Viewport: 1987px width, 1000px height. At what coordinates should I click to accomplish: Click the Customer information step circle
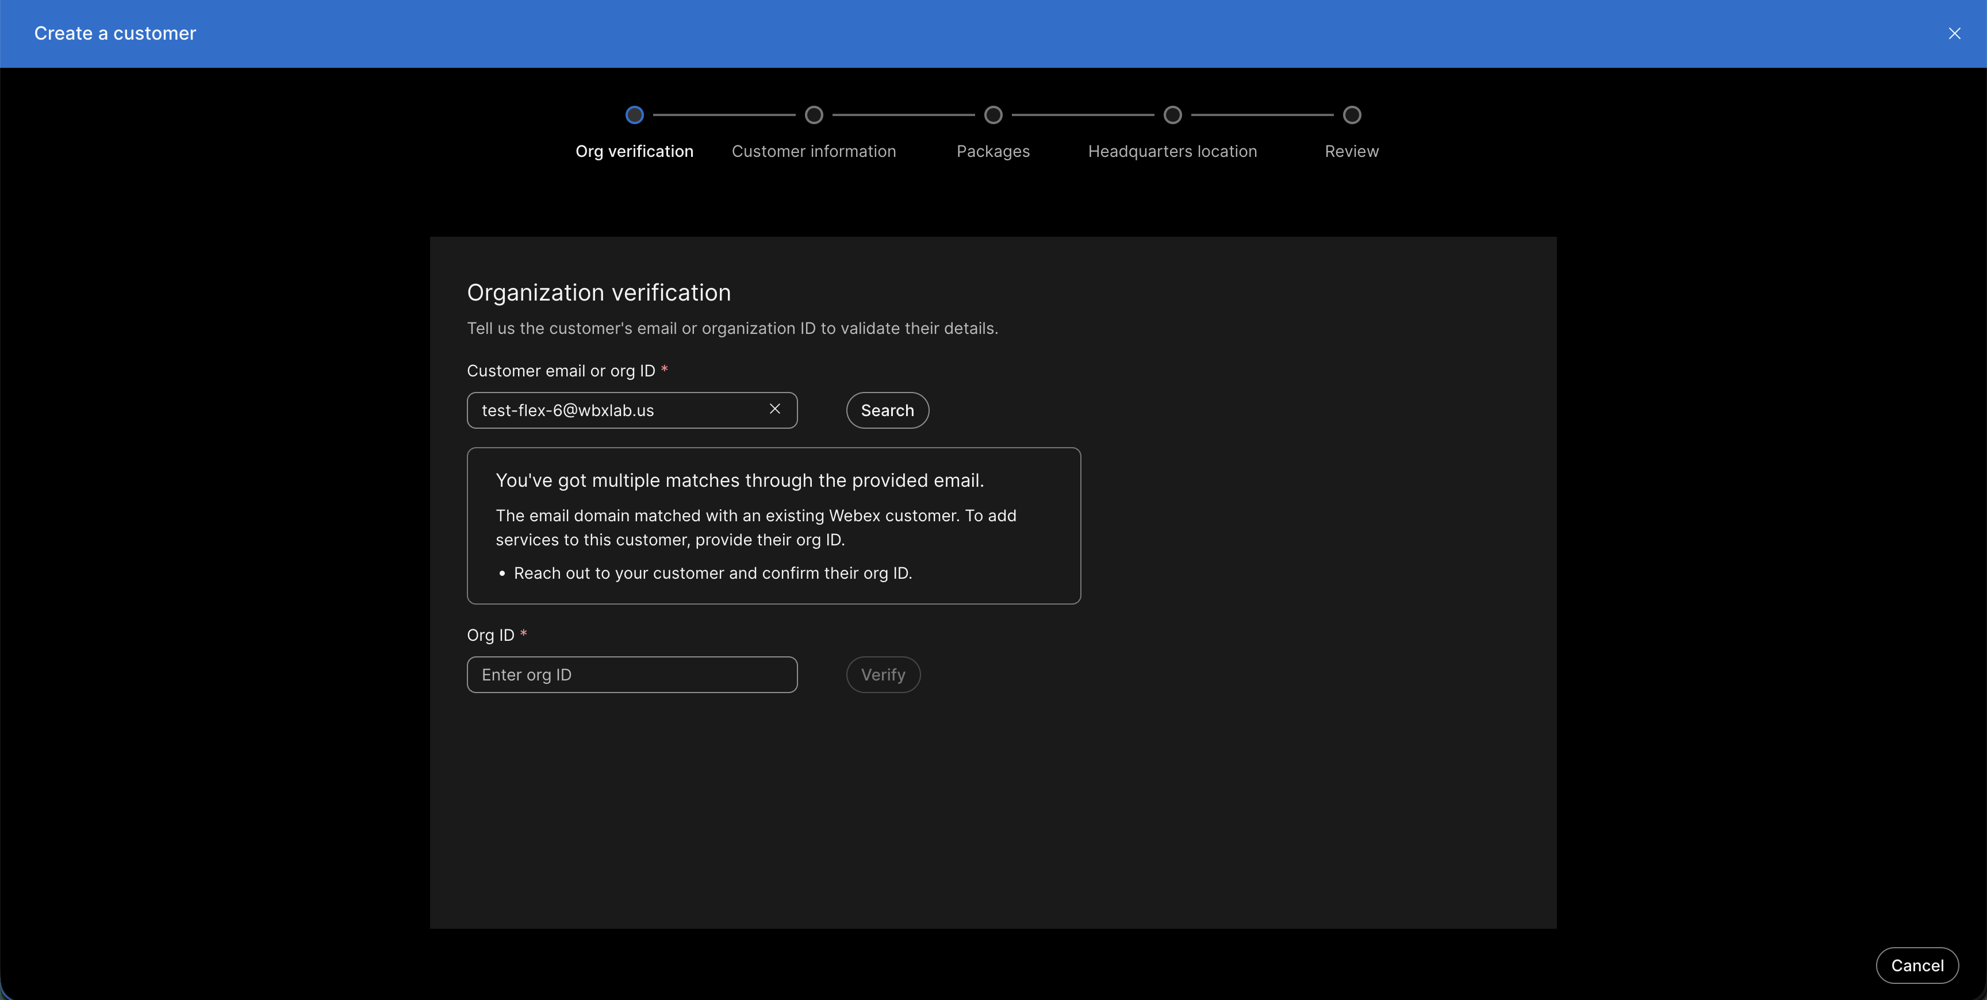click(x=814, y=115)
